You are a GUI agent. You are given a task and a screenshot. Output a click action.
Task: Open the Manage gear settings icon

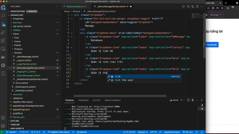[3, 126]
